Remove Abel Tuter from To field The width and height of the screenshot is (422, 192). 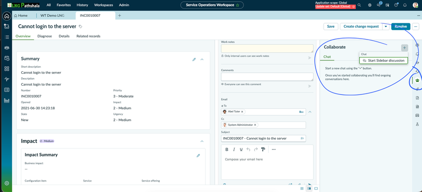[x=242, y=111]
